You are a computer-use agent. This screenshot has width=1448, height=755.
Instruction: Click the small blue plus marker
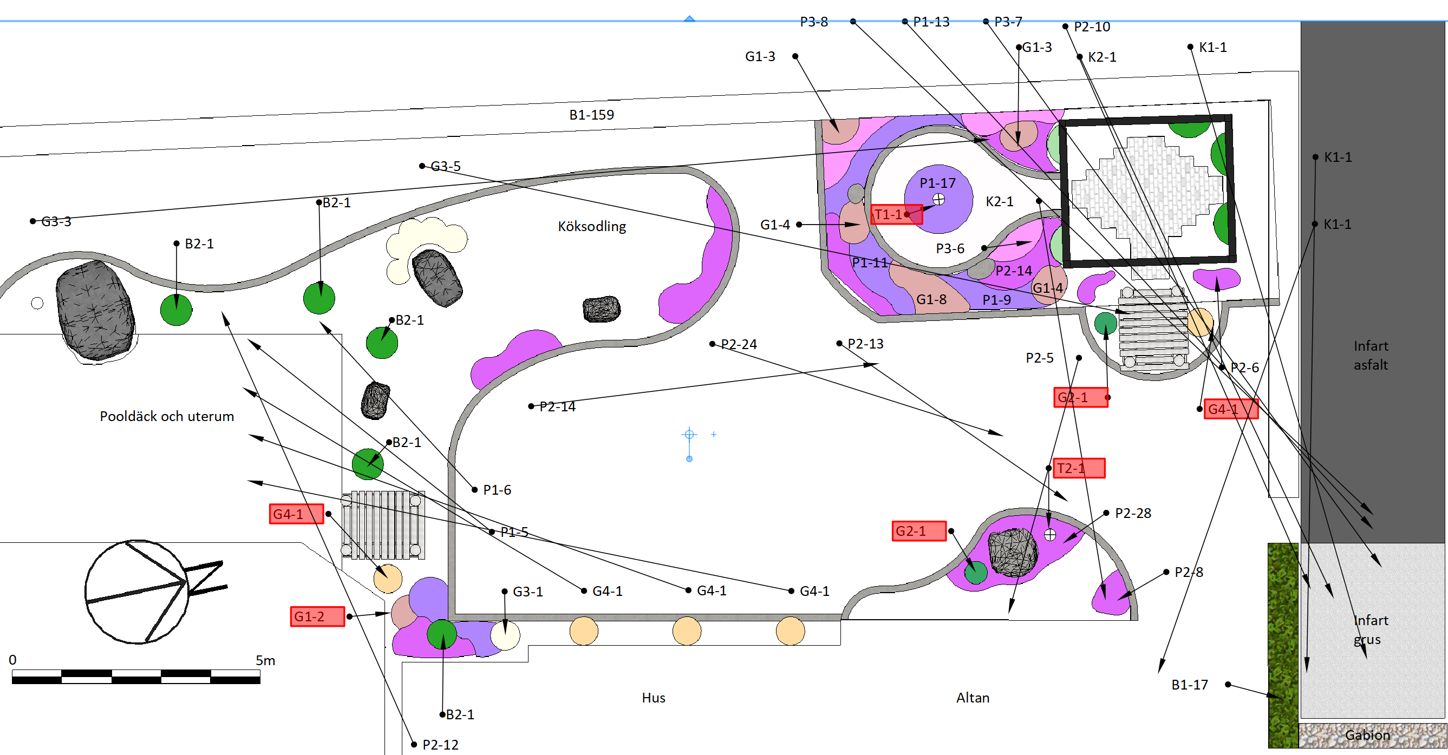[713, 434]
